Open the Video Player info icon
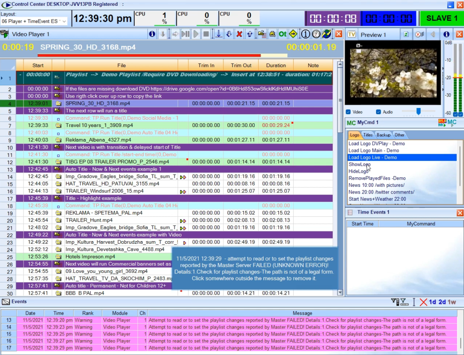The height and width of the screenshot is (355, 464). (152, 34)
